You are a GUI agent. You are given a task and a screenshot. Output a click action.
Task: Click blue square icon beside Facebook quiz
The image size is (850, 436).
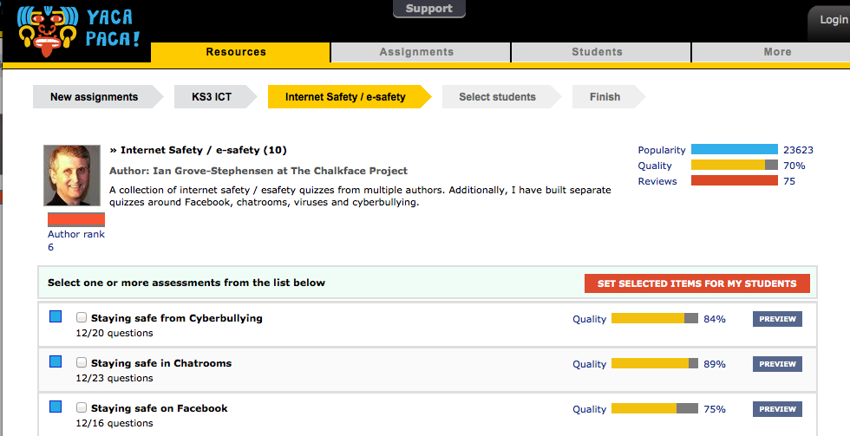tap(56, 407)
